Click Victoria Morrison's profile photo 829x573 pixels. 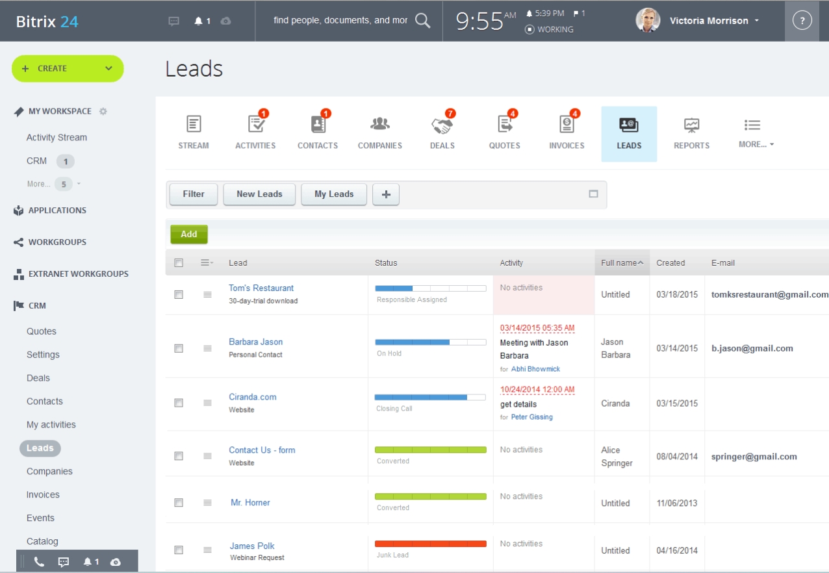pos(648,20)
